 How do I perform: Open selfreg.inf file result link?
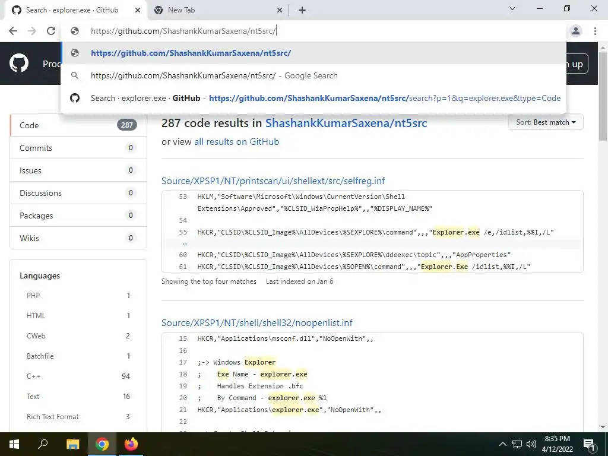click(273, 180)
